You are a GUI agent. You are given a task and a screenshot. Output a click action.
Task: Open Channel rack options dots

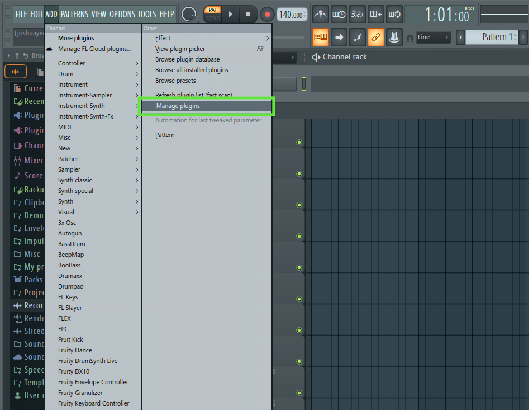(x=304, y=57)
